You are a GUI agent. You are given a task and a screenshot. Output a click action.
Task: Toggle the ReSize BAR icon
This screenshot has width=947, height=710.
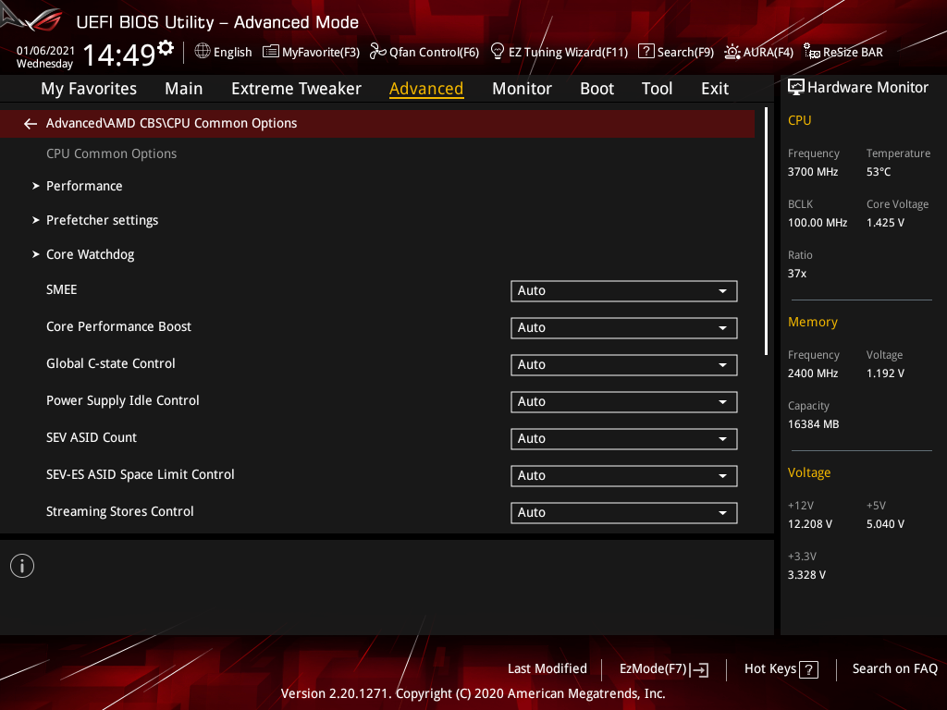click(x=812, y=52)
